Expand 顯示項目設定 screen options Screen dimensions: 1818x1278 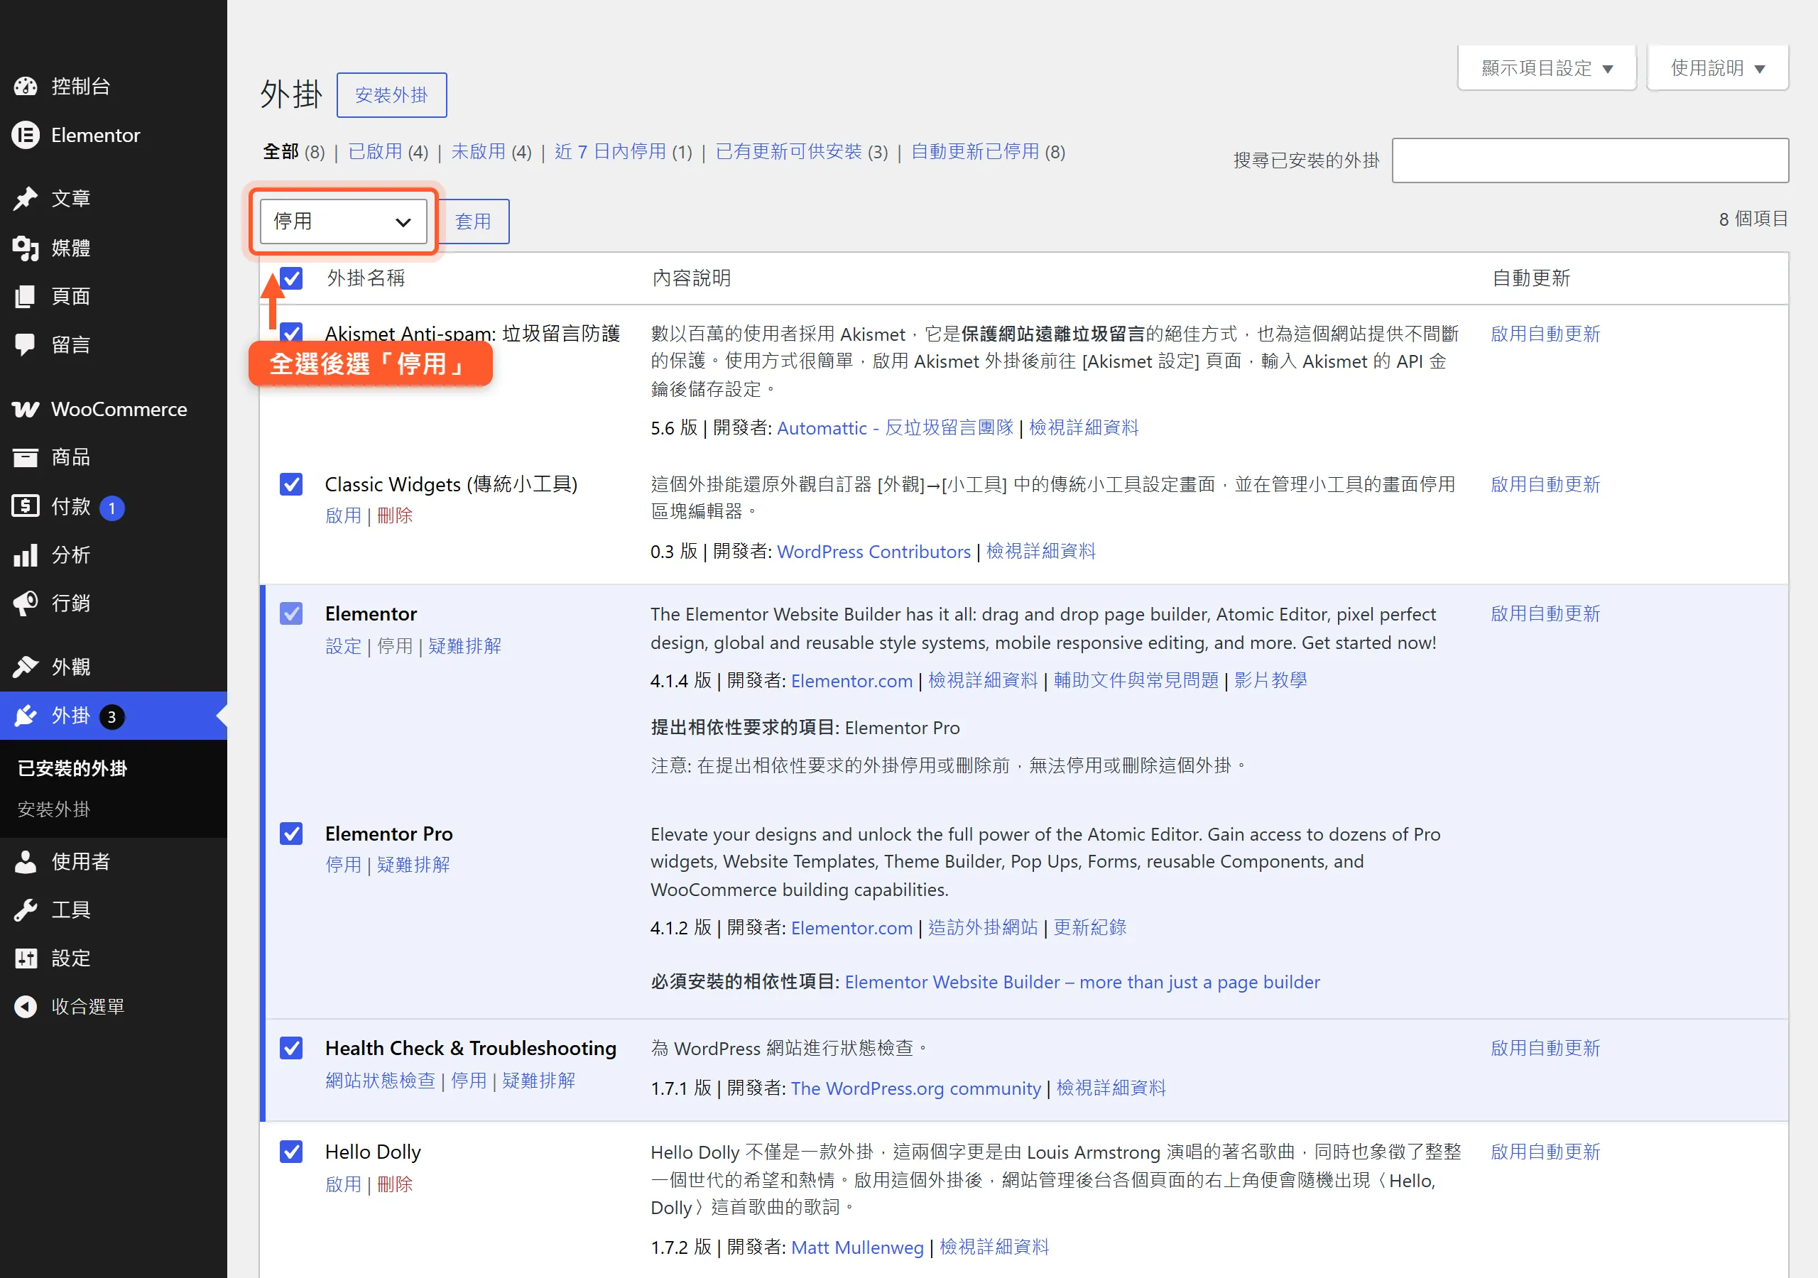coord(1547,68)
